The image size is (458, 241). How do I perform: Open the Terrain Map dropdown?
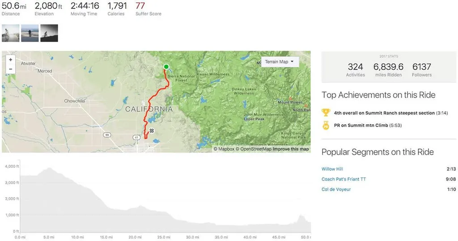click(280, 62)
